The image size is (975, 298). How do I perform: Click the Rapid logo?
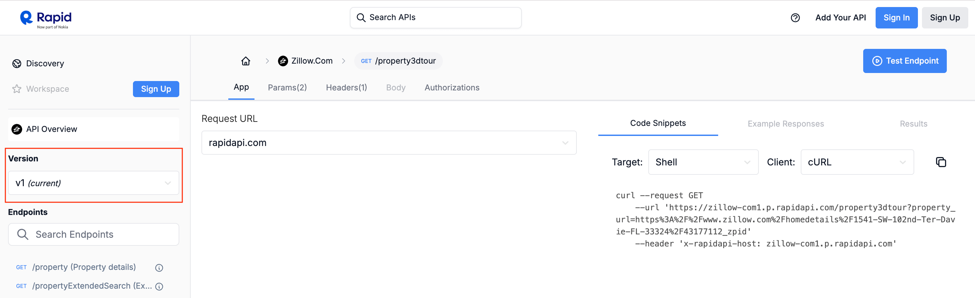(x=45, y=19)
